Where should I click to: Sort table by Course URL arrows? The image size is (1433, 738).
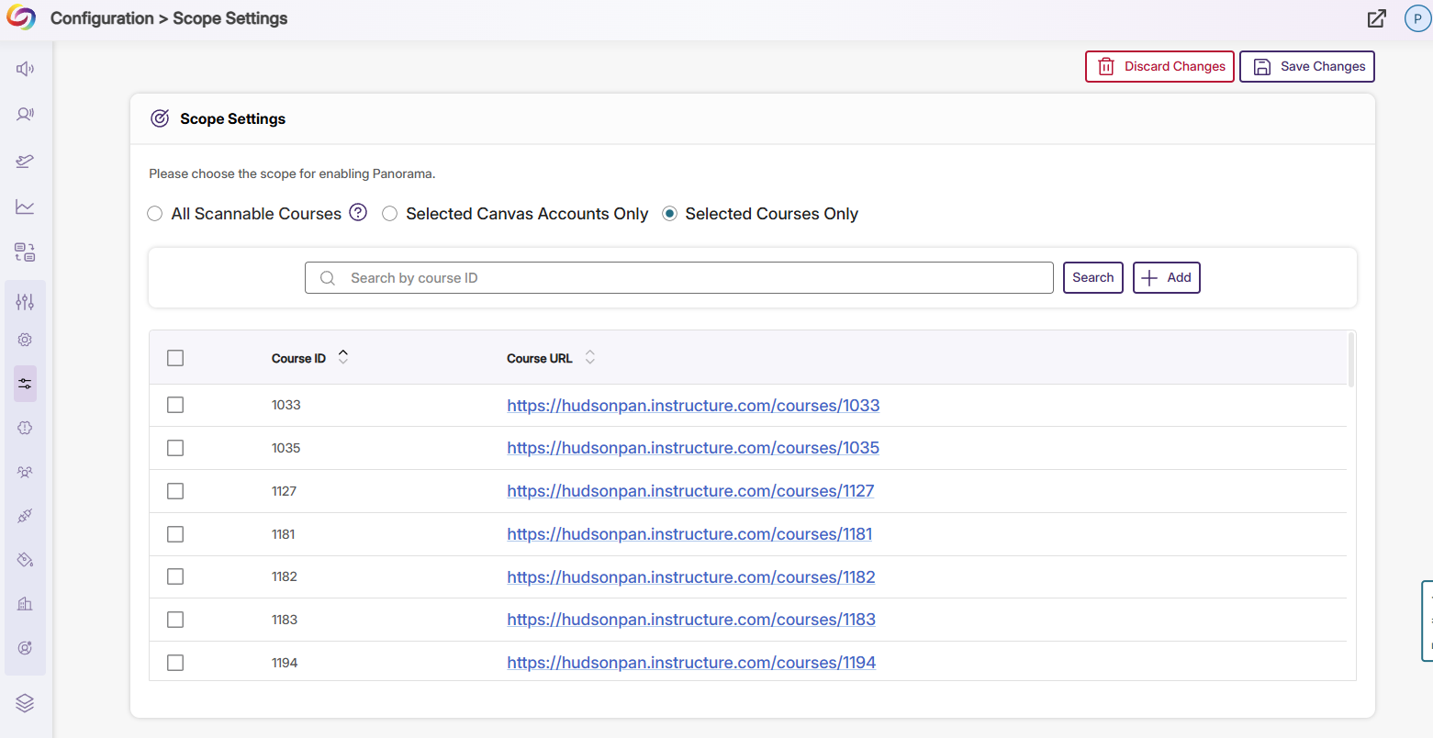pyautogui.click(x=590, y=357)
